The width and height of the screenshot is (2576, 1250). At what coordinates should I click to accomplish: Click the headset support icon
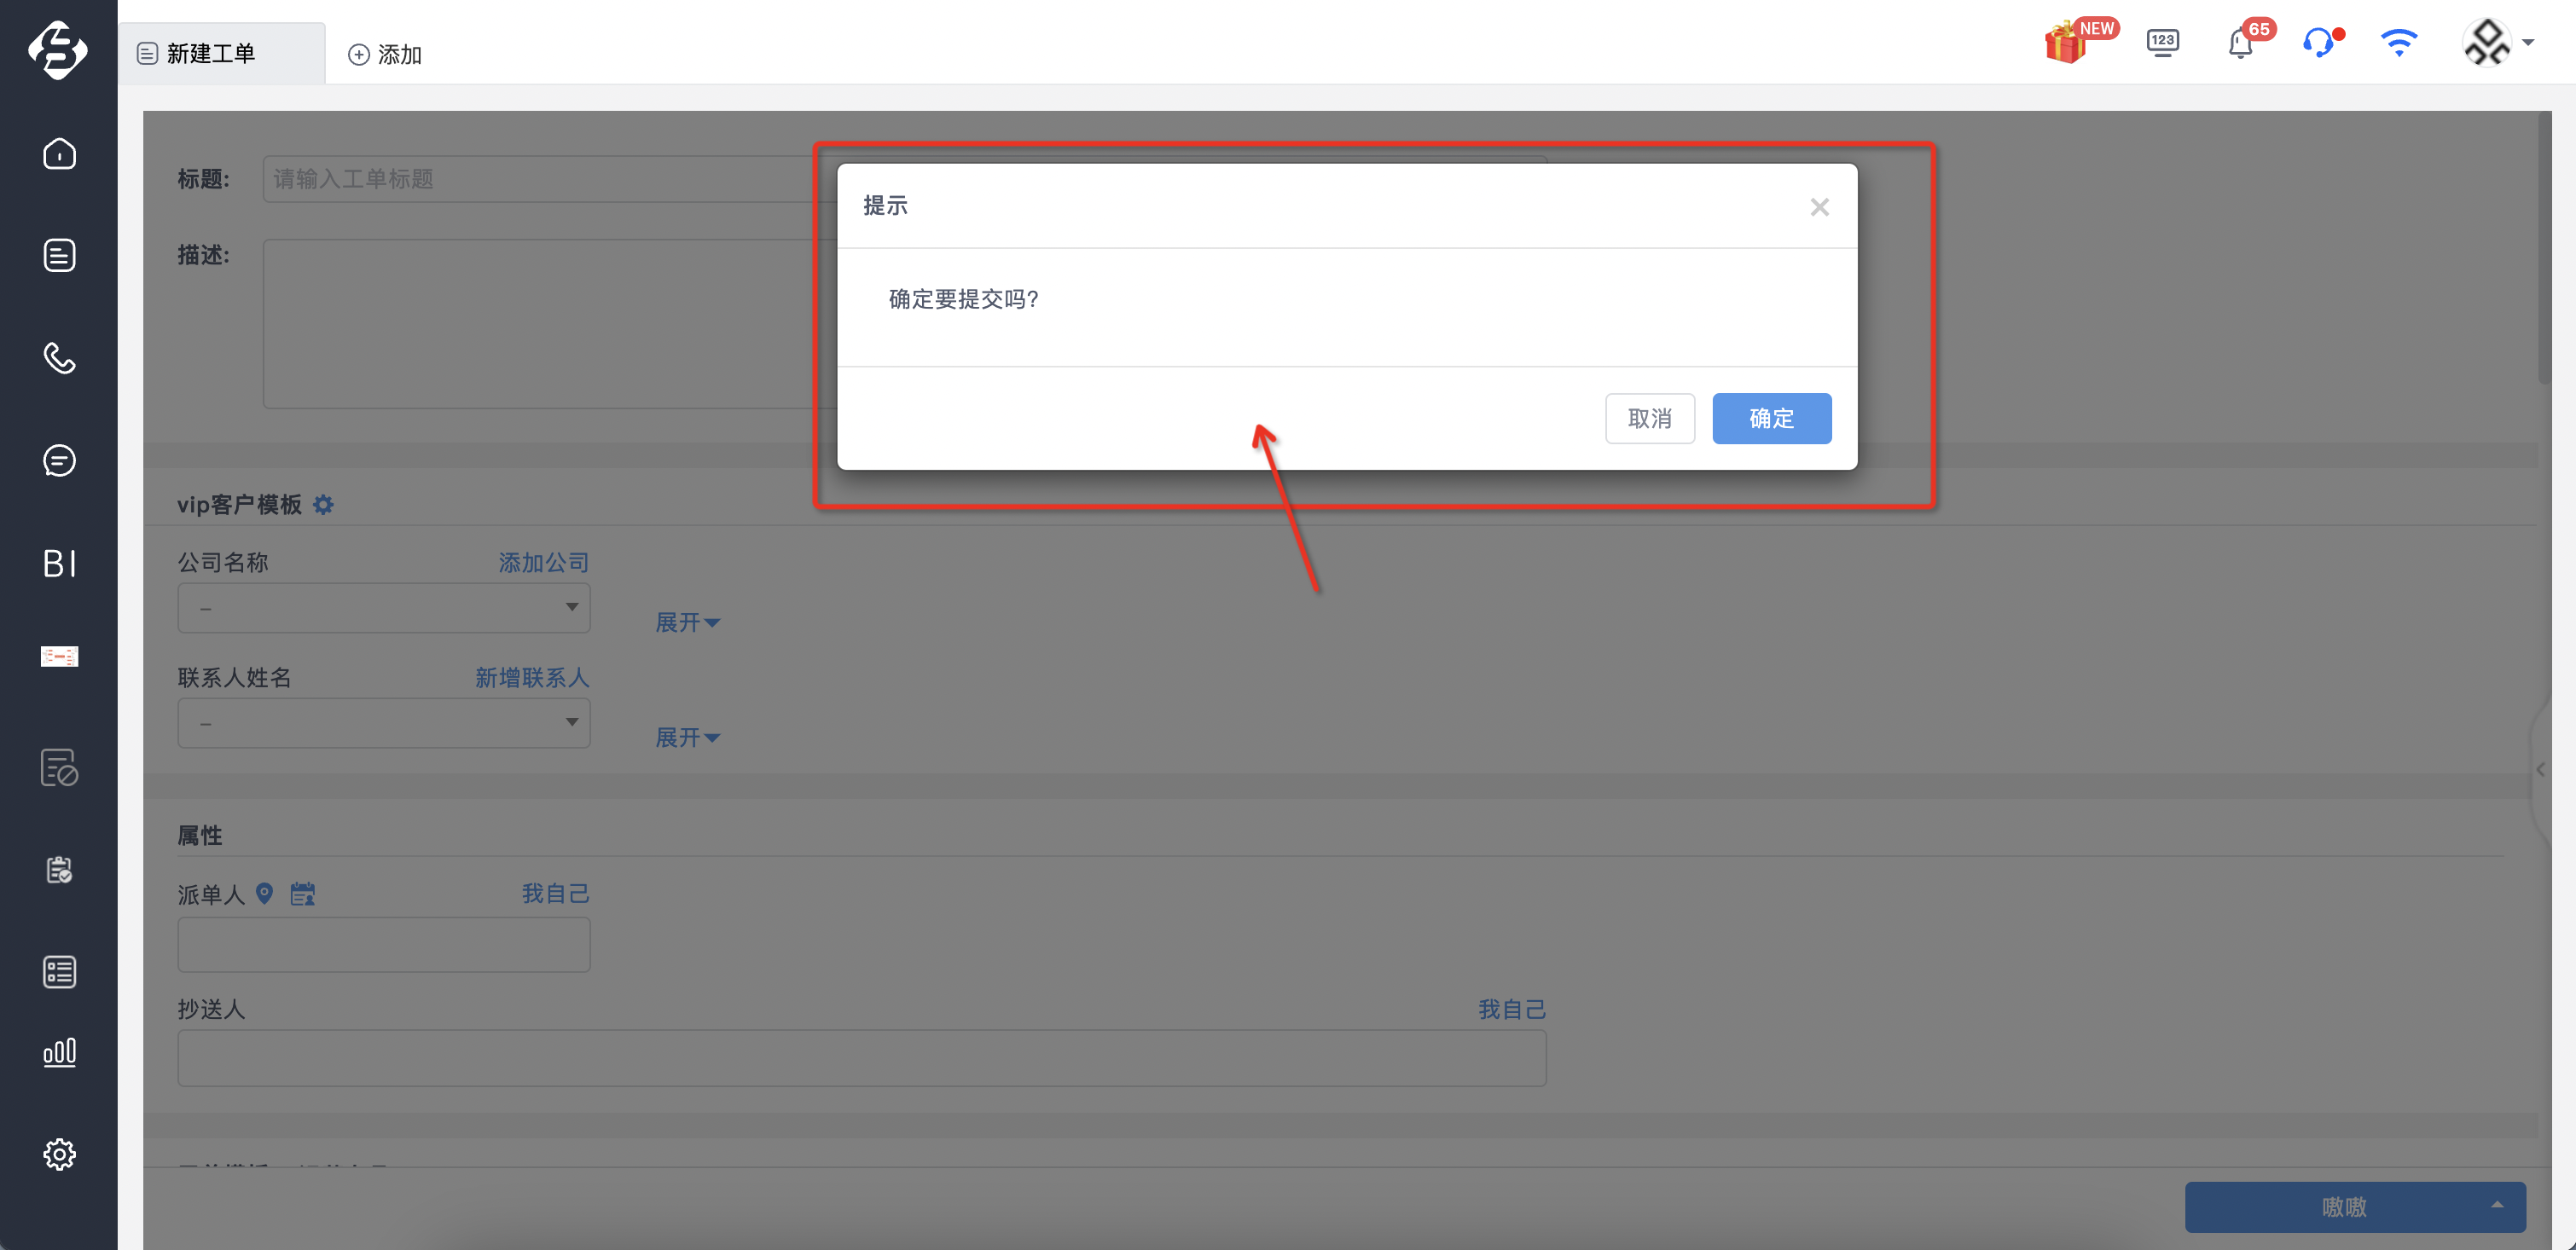pos(2318,43)
